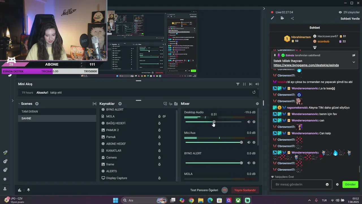
Task: Adjust the Desktop Audio volume slider
Action: coord(213,122)
